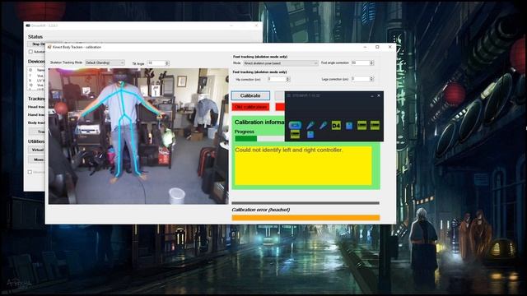Toggle the bottom checkbox in Driver4VR window
Image resolution: width=527 pixels, height=296 pixels.
(x=30, y=172)
